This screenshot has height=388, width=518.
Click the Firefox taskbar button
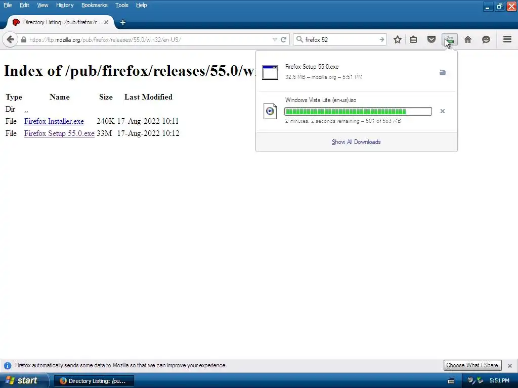(94, 381)
